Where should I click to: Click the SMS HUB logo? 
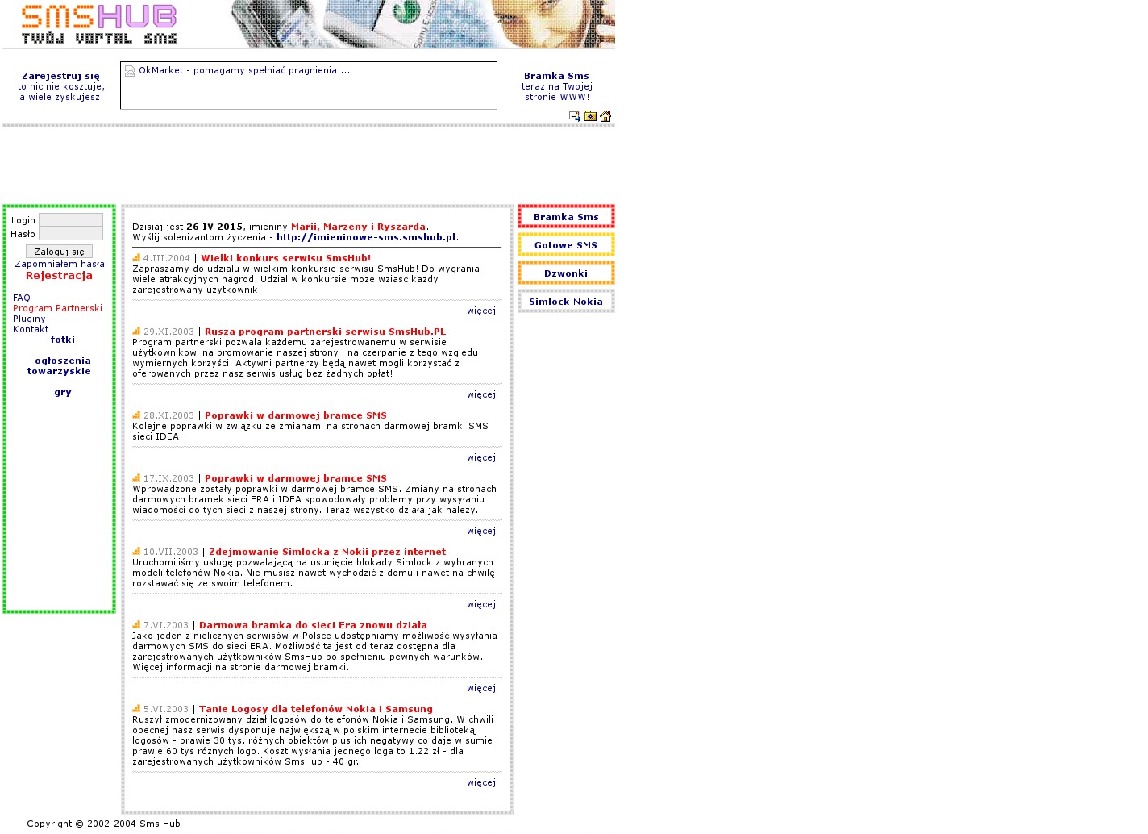point(99,24)
